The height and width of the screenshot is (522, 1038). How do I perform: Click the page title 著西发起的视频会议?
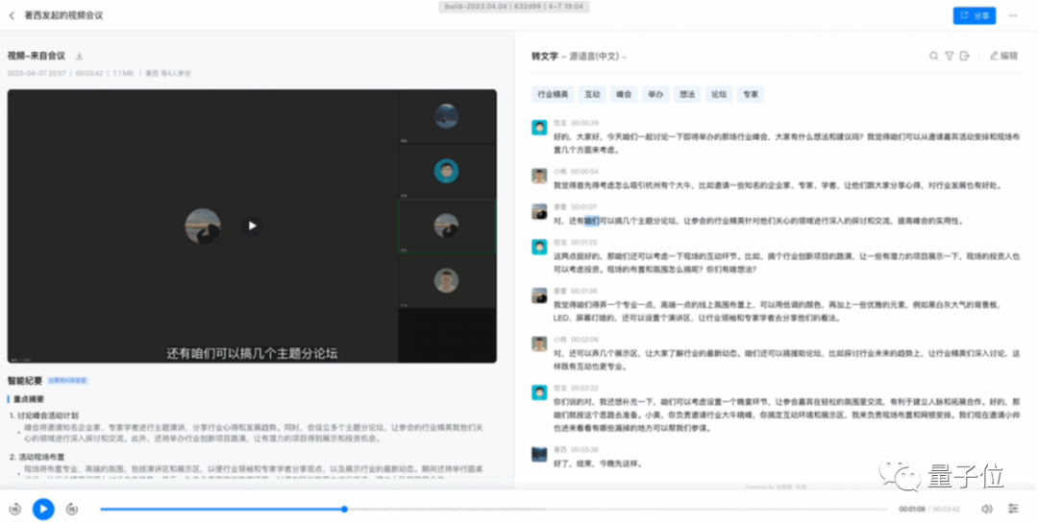[63, 15]
